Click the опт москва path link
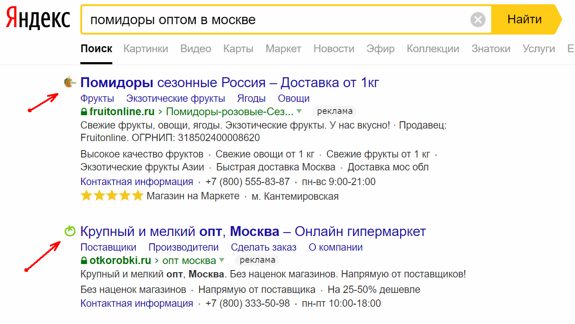This screenshot has width=575, height=324. pyautogui.click(x=189, y=261)
